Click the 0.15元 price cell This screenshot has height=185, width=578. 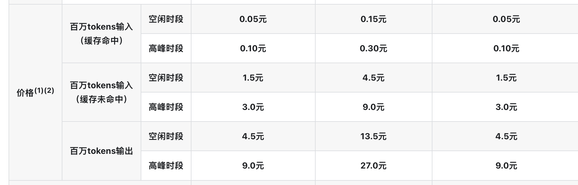coord(373,19)
